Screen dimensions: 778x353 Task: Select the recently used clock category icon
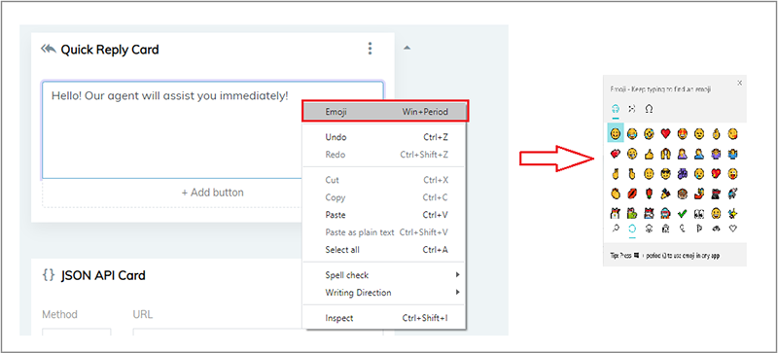tap(632, 229)
